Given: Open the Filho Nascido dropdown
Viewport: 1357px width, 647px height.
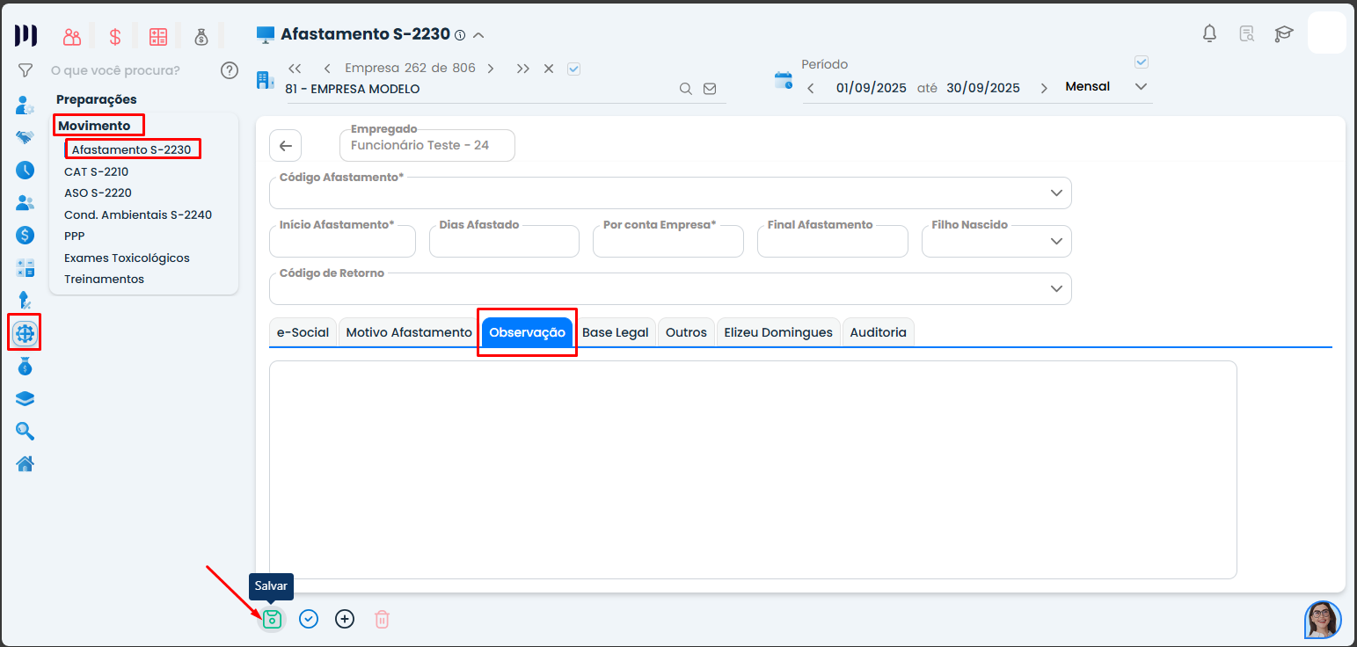Looking at the screenshot, I should [x=1056, y=242].
